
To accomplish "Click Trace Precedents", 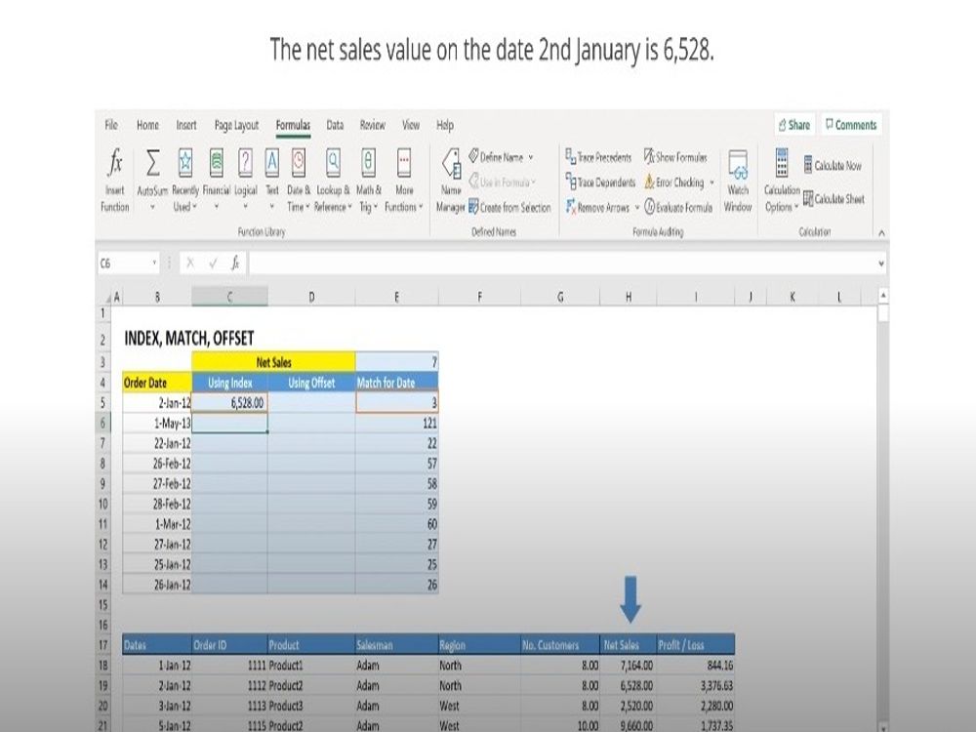I will click(598, 157).
